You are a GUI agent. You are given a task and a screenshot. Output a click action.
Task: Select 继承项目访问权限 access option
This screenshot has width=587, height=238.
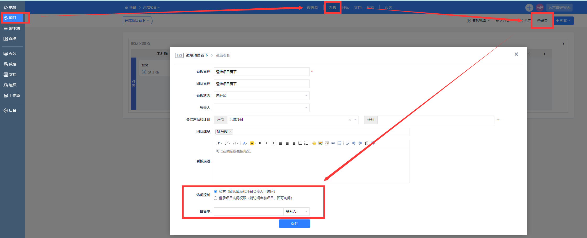pos(216,198)
